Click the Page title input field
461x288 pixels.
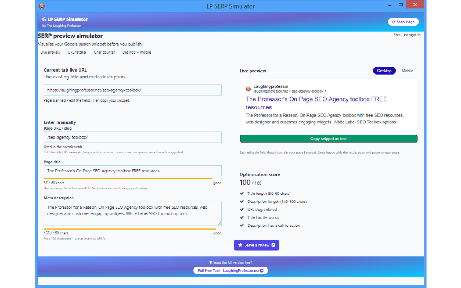pos(133,171)
